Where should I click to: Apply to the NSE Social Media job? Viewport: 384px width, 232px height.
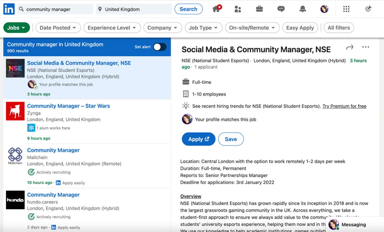click(199, 139)
